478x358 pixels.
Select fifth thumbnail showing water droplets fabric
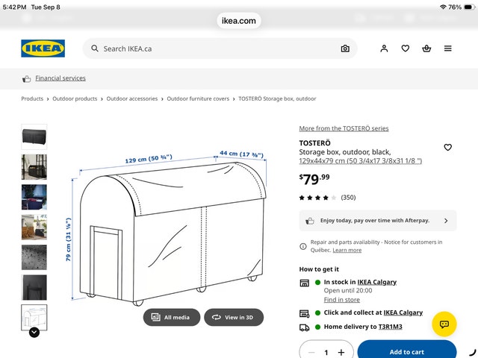click(34, 257)
